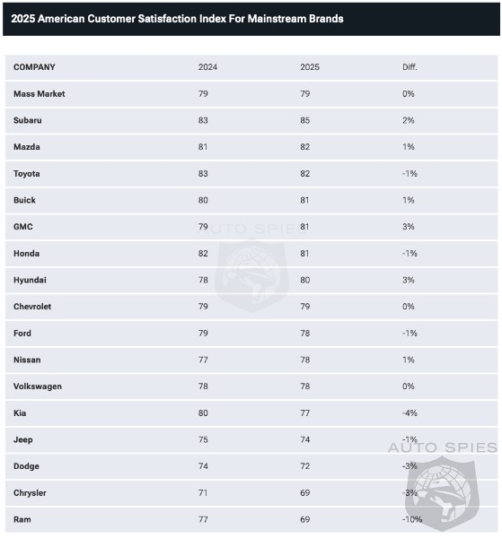Click the table title banner text

pyautogui.click(x=177, y=19)
